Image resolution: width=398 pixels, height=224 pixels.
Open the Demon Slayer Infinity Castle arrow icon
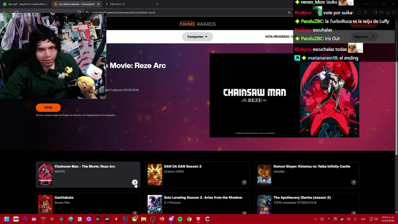[354, 182]
